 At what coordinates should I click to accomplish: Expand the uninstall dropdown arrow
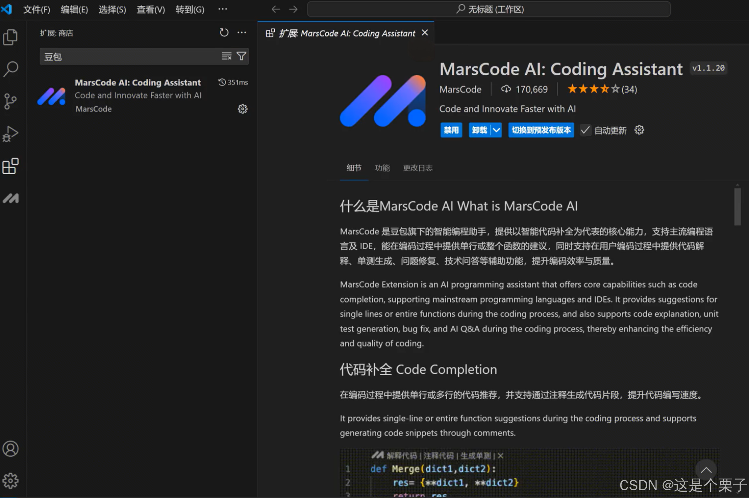click(x=496, y=130)
